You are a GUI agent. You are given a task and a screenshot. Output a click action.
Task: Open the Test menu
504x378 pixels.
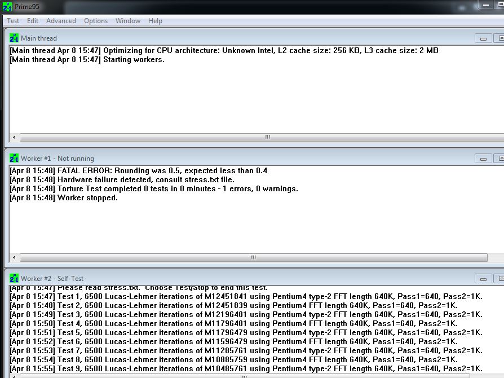13,21
